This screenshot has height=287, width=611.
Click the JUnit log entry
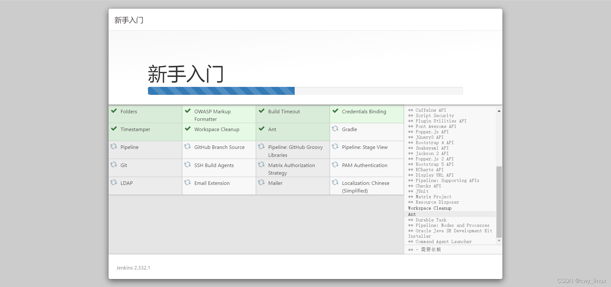click(418, 191)
